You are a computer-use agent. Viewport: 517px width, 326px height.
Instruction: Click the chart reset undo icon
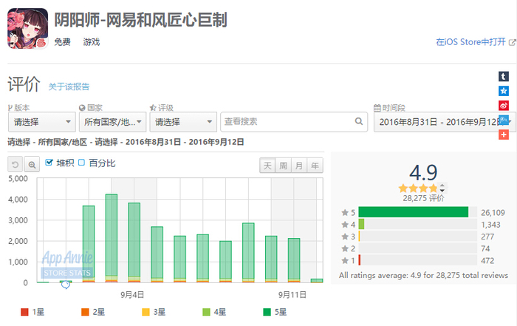(x=16, y=164)
